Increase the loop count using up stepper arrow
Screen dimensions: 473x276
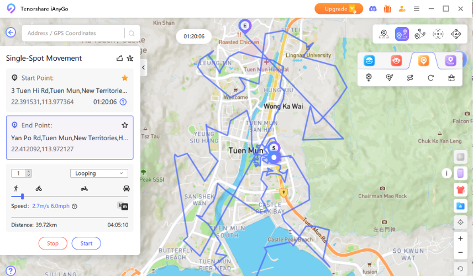point(29,172)
